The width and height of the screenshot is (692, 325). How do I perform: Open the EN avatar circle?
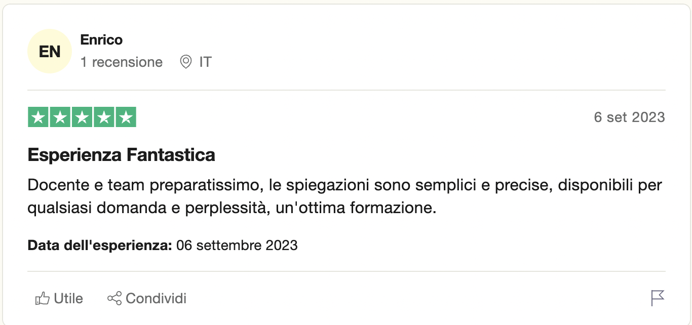50,52
